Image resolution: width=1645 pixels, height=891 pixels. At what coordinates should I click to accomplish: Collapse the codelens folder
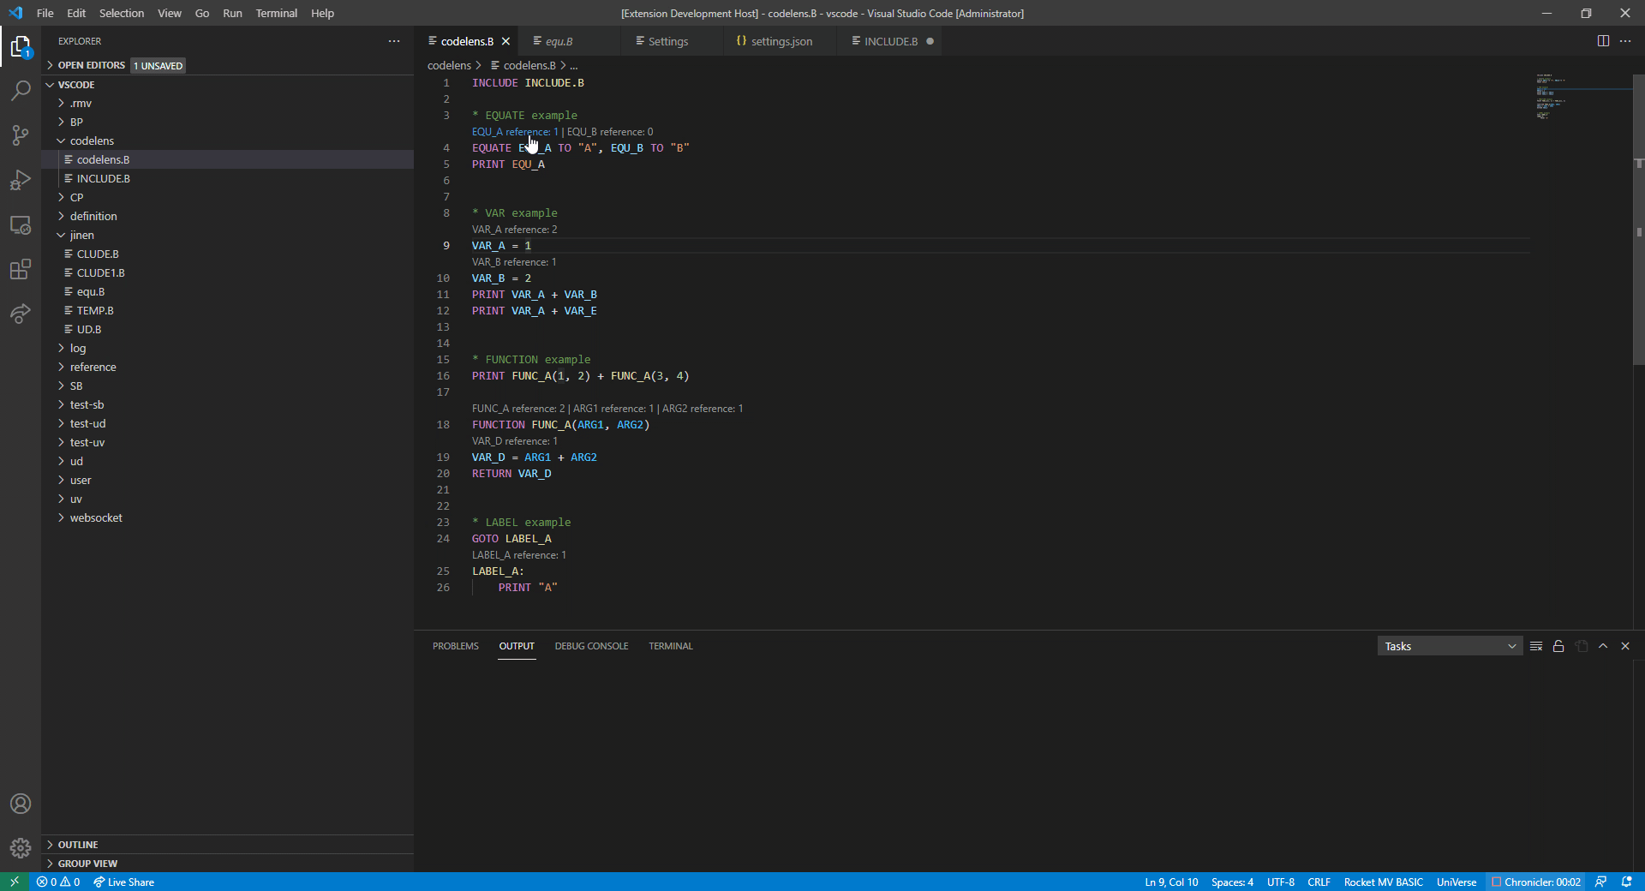pos(93,141)
